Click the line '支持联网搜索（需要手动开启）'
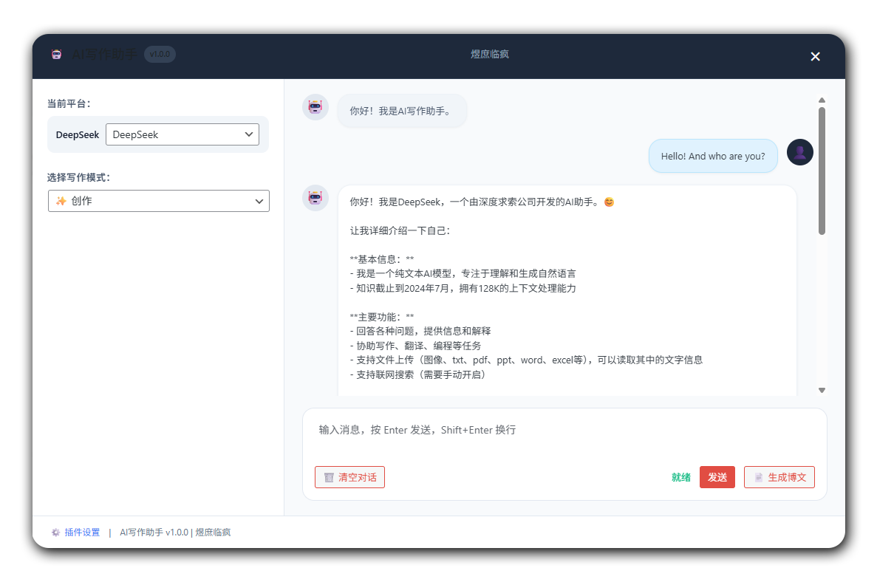Screen dimensions: 877x582 (417, 374)
